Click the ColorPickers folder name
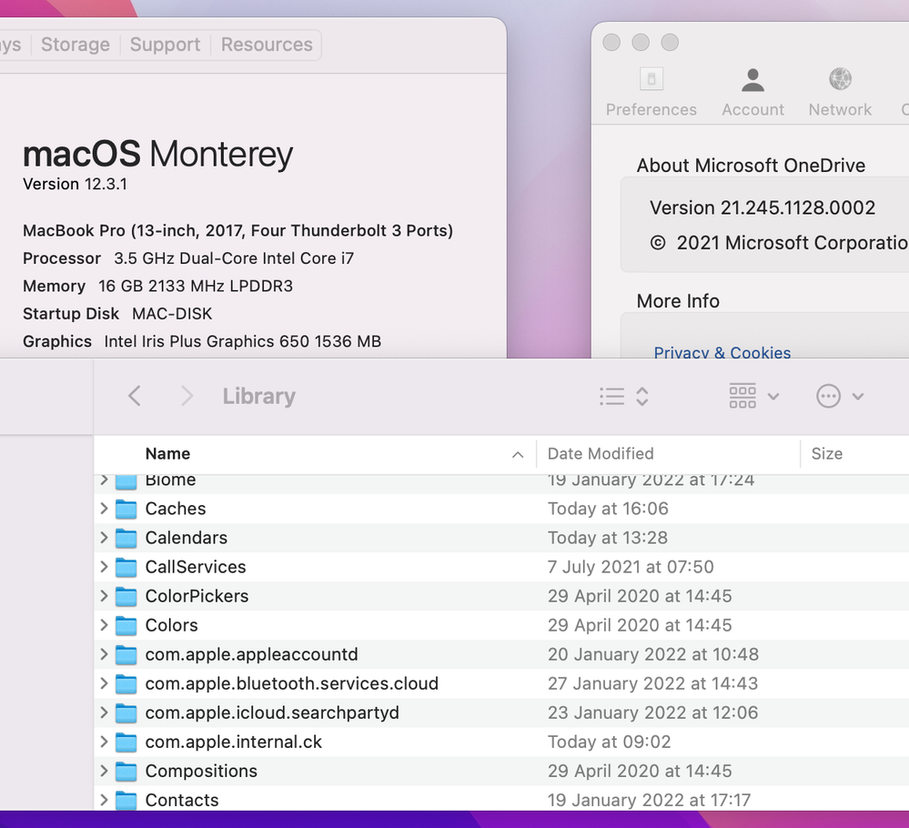The image size is (909, 828). pos(197,595)
